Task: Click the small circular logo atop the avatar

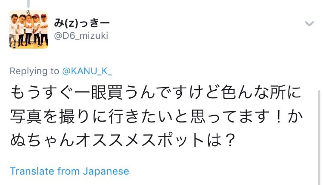Action: (x=29, y=13)
